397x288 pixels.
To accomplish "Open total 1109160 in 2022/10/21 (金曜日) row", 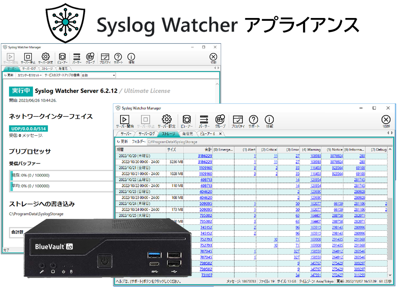I will point(205,168).
